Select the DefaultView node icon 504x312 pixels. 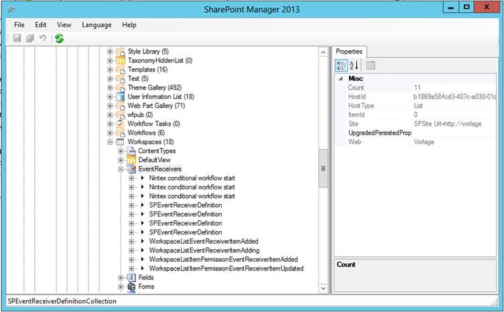[x=131, y=160]
